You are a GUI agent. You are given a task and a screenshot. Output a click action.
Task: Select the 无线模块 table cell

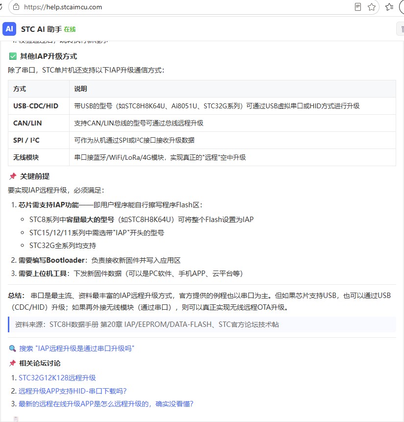pos(39,157)
